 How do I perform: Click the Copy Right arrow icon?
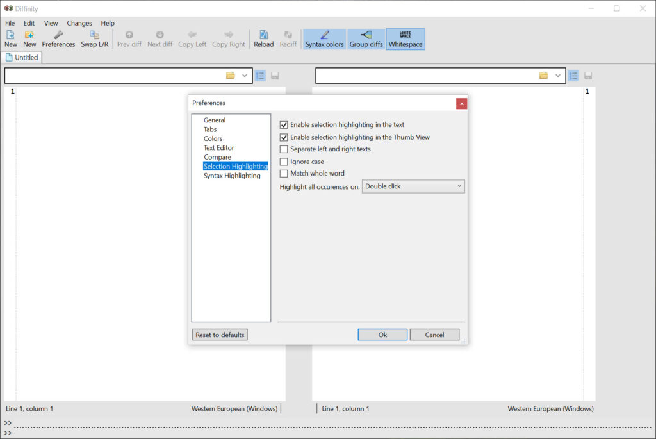pyautogui.click(x=229, y=39)
